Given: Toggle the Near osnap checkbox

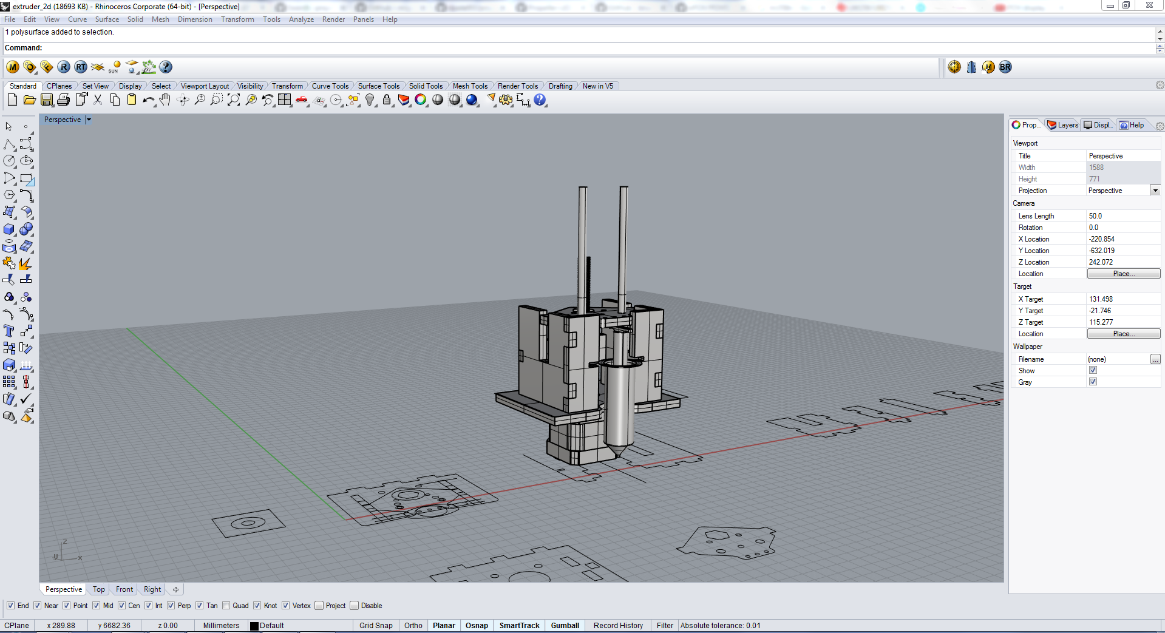Looking at the screenshot, I should pos(37,606).
